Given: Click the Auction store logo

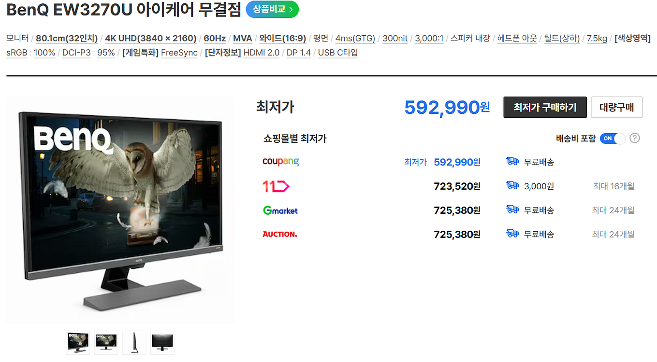Looking at the screenshot, I should 279,234.
